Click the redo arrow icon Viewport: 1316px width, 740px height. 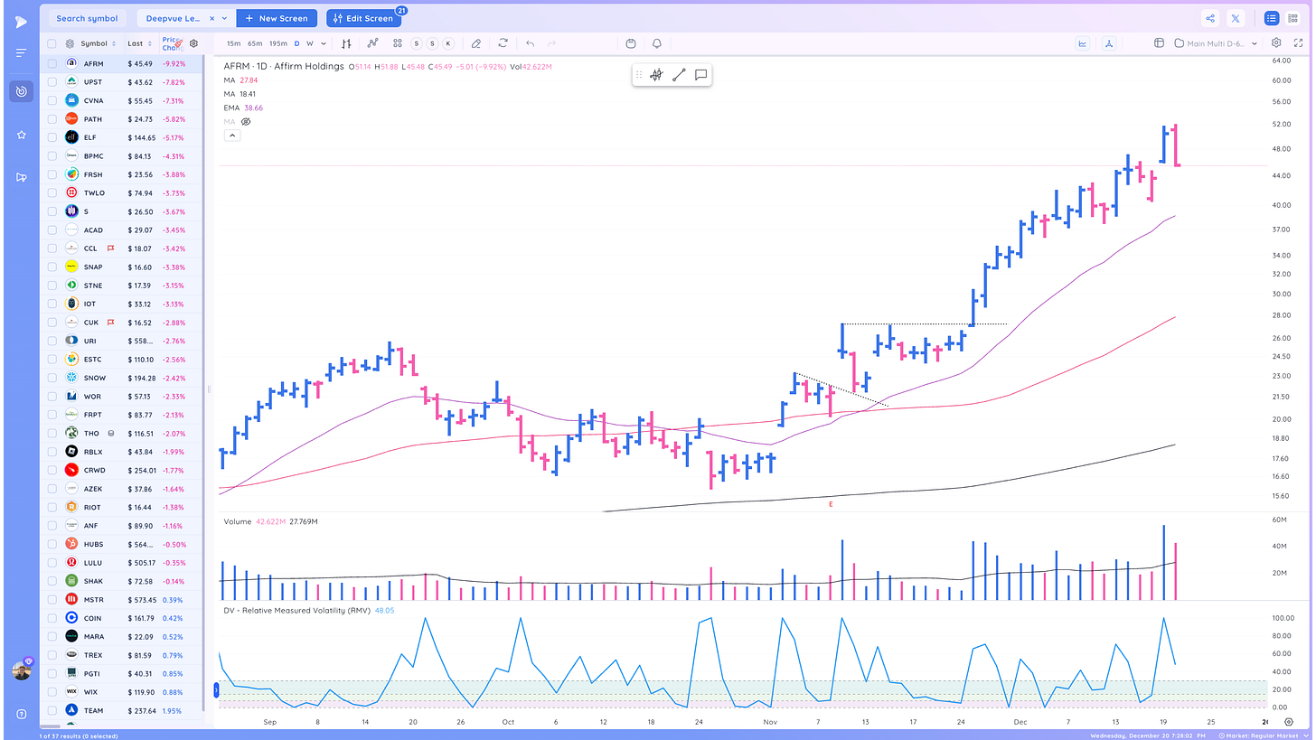click(551, 43)
